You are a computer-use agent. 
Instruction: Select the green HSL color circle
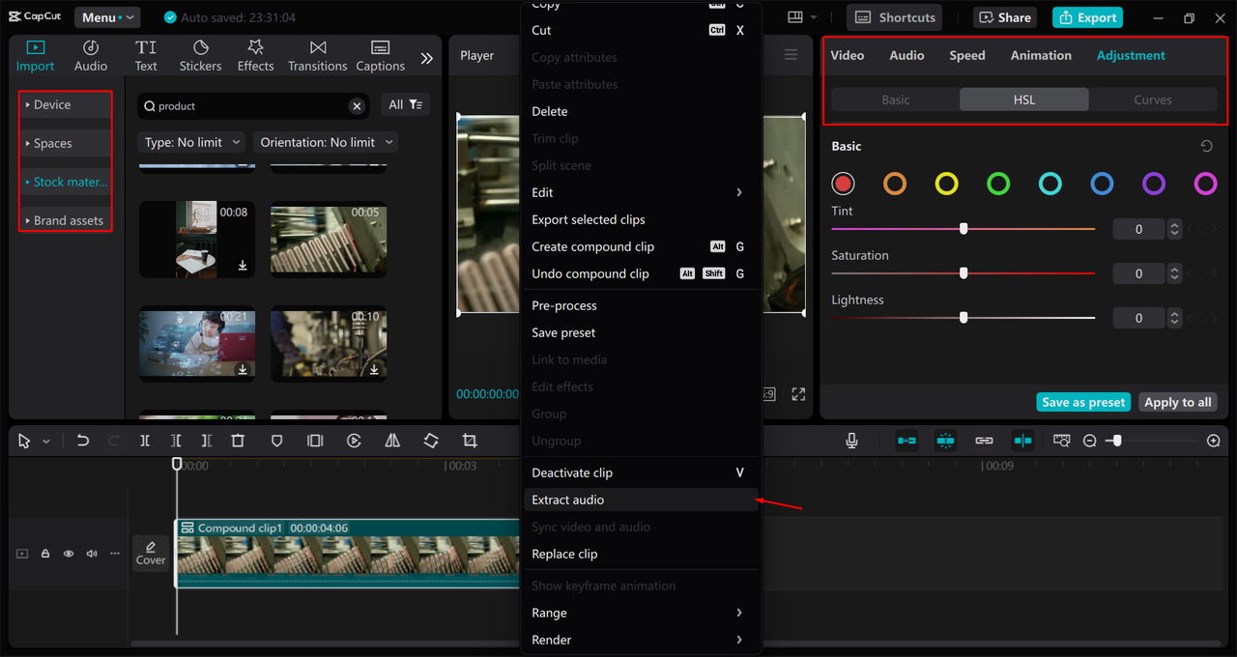998,184
